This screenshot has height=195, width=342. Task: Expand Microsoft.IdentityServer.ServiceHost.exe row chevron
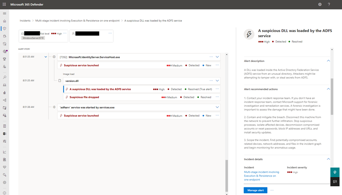tap(217, 57)
